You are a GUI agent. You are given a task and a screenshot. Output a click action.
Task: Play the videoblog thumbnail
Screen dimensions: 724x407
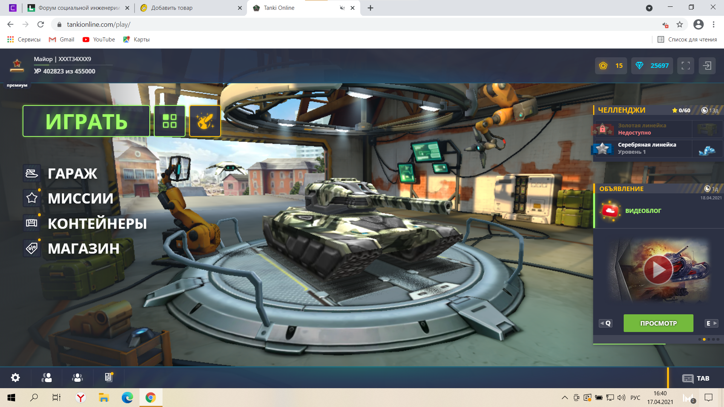(x=658, y=270)
